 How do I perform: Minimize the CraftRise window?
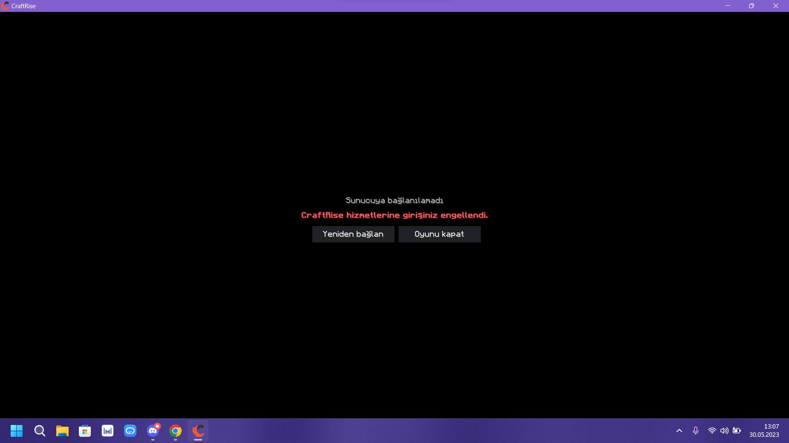(x=728, y=6)
